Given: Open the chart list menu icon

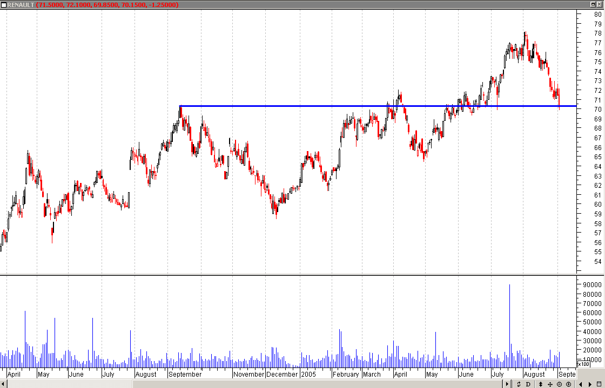Looking at the screenshot, I should 599,384.
